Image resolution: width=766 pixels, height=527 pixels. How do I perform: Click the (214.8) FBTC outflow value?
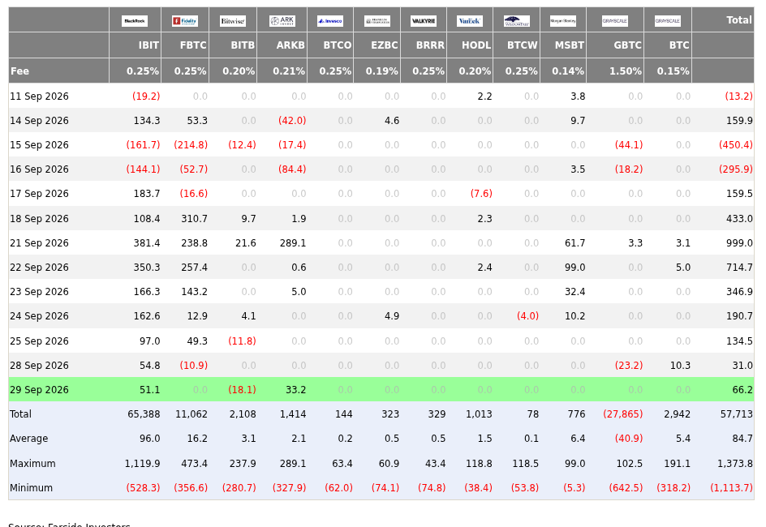pos(191,145)
